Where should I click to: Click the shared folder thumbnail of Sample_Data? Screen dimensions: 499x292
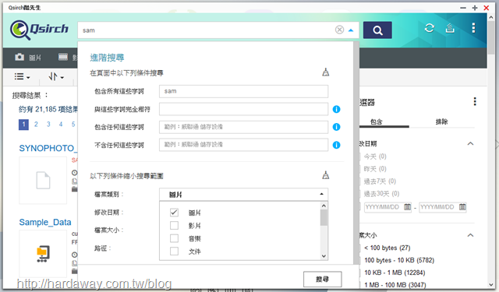(x=43, y=254)
